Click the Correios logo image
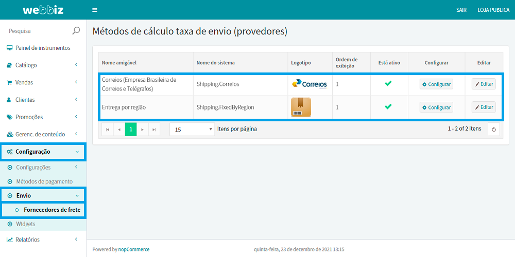 (x=309, y=84)
